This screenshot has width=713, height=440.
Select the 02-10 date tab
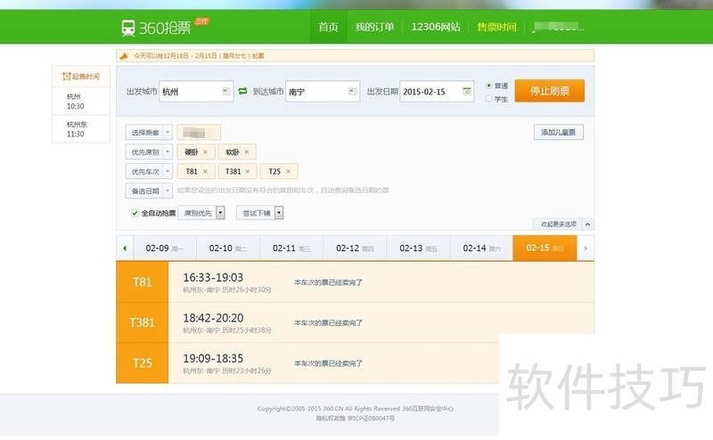(228, 249)
